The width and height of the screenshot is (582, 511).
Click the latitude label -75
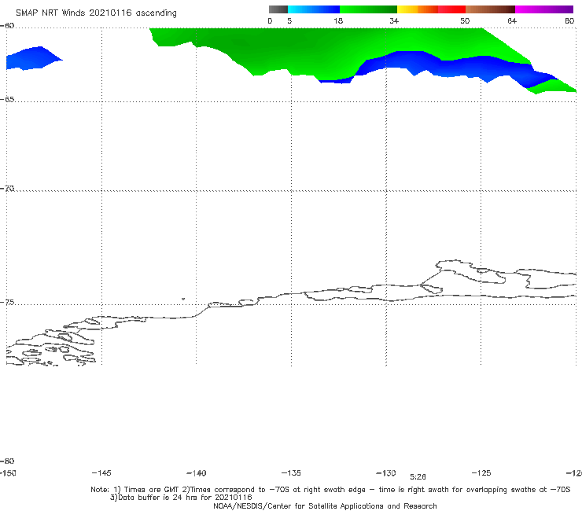pyautogui.click(x=7, y=303)
